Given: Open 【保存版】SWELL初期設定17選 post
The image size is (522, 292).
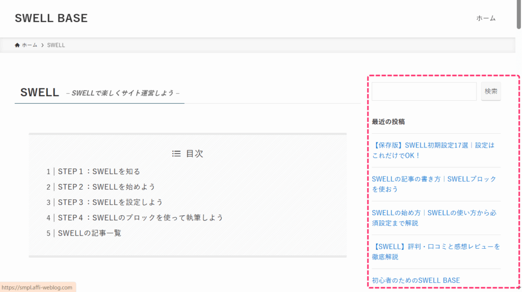Looking at the screenshot, I should (x=433, y=150).
